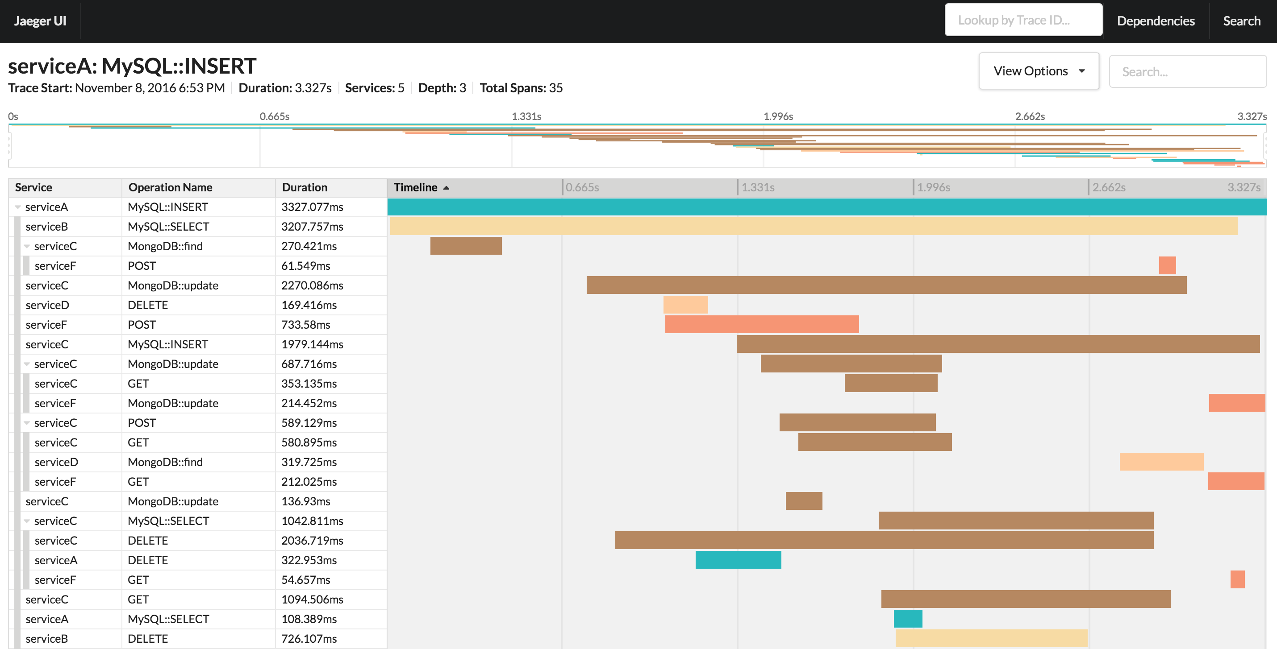Click the serviceD DELETE row
Image resolution: width=1277 pixels, height=649 pixels.
tap(148, 305)
